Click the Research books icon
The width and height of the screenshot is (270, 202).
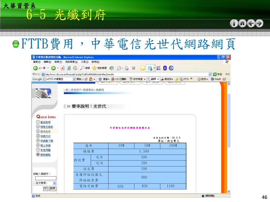[x=158, y=68]
